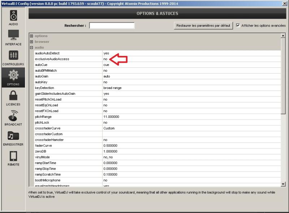
Task: Click the exclusiveAudioAccess value no
Action: coord(105,59)
